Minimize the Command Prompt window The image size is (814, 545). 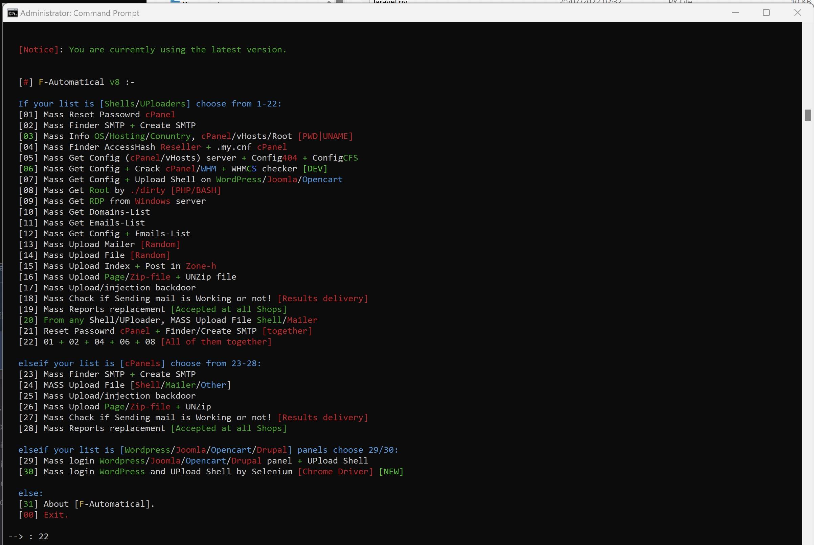point(735,13)
